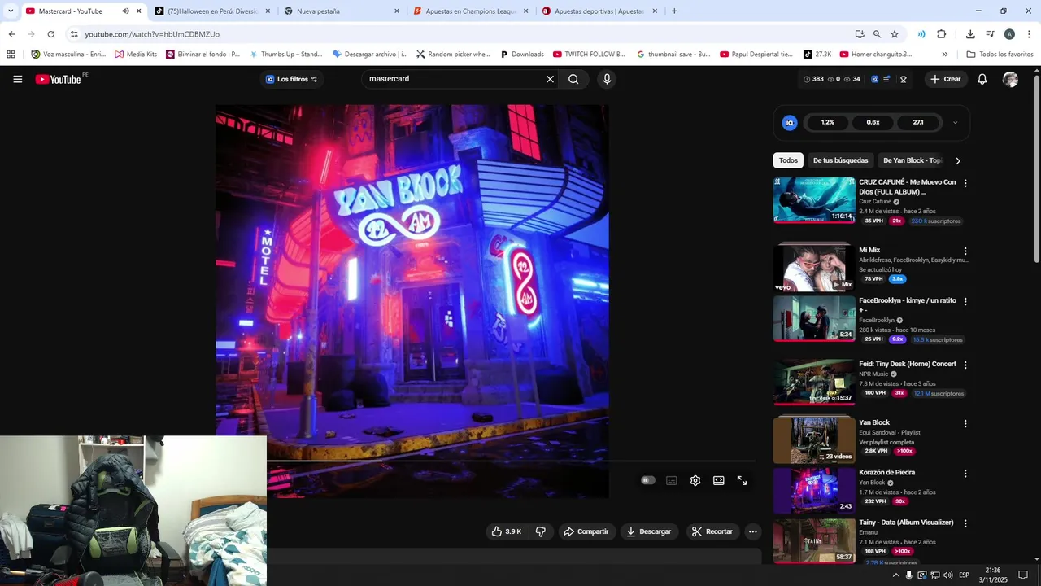The height and width of the screenshot is (586, 1041).
Task: Open Chrome media controls icon
Action: click(x=990, y=34)
